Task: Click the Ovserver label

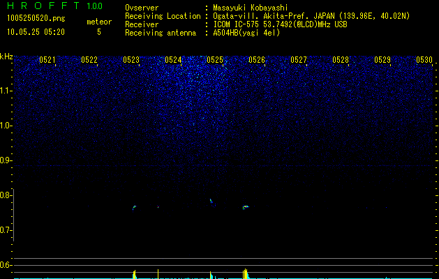Action: (x=142, y=8)
